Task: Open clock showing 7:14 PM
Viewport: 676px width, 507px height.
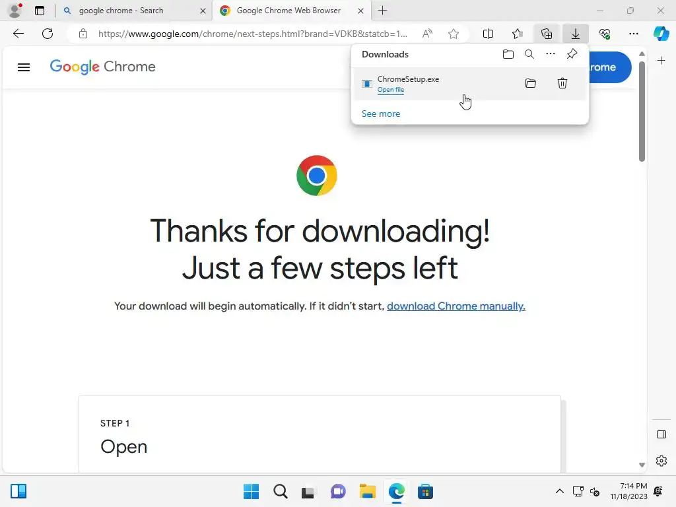Action: 628,491
